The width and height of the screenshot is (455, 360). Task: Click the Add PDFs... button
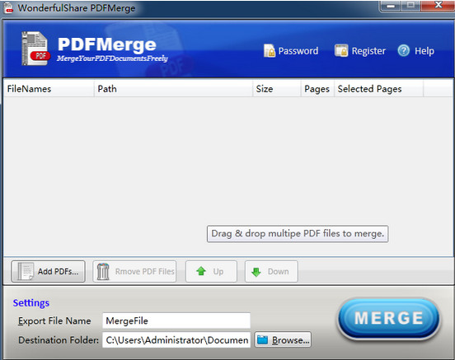[48, 271]
